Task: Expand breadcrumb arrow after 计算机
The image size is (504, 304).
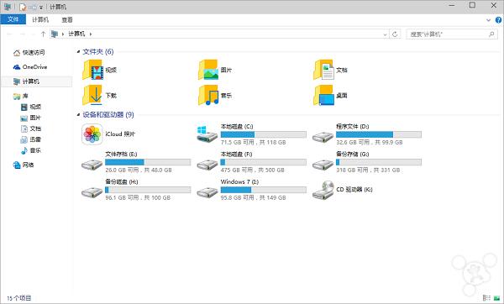Action: click(91, 34)
